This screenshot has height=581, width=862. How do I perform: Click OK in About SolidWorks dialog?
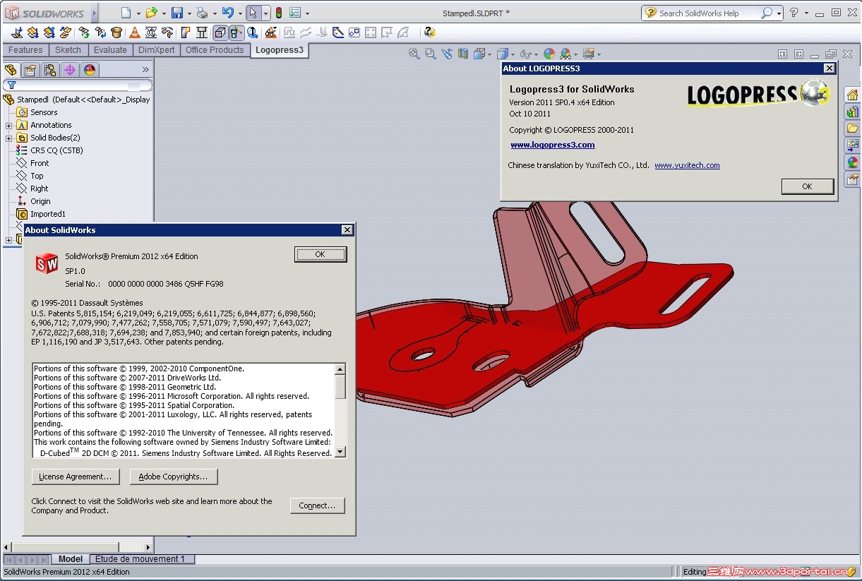pos(320,254)
